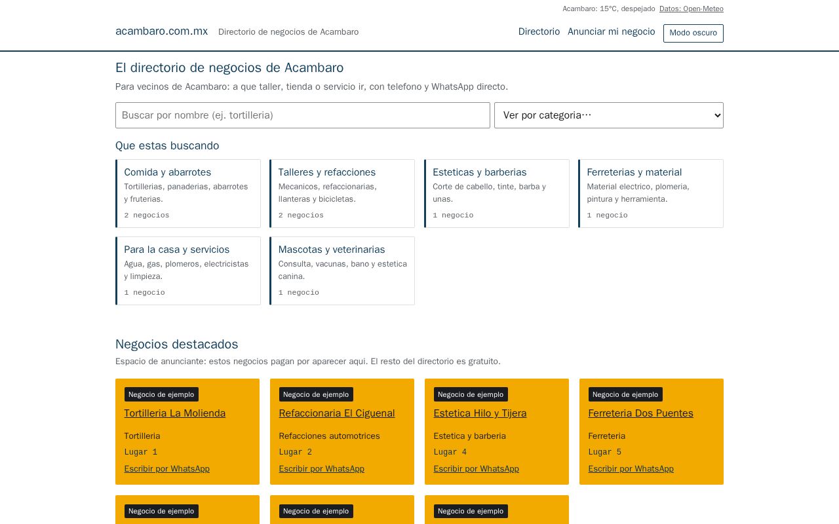Open the Comida y abarrotes category card
Viewport: 839px width, 524px height.
click(188, 193)
